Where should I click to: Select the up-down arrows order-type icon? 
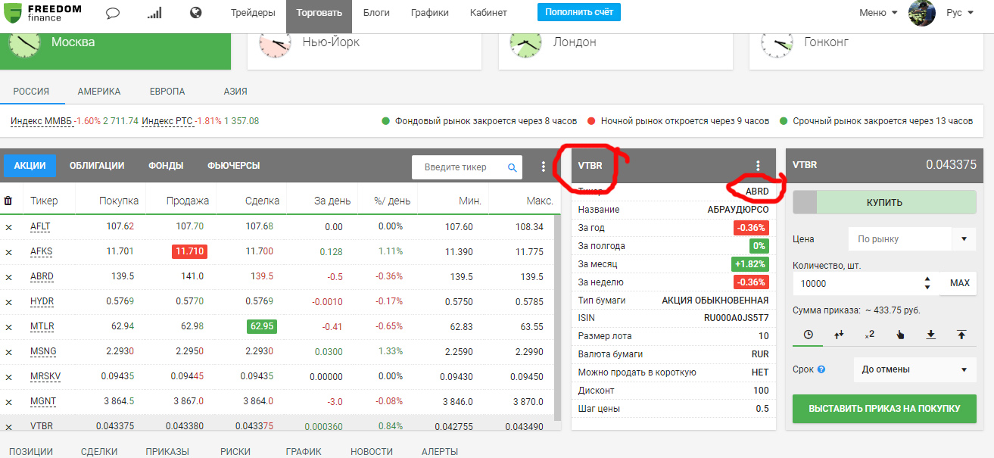tap(839, 334)
